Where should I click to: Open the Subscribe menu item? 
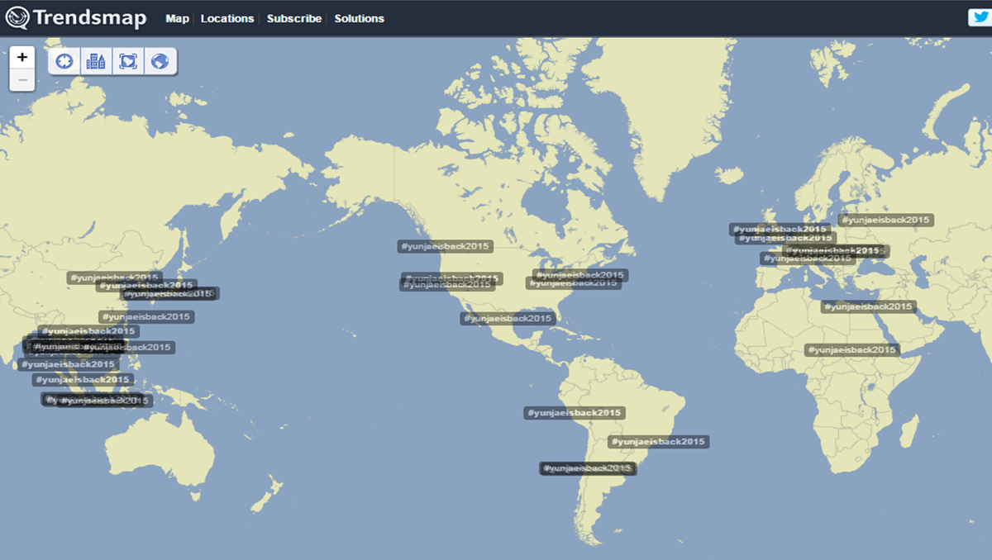click(x=294, y=18)
